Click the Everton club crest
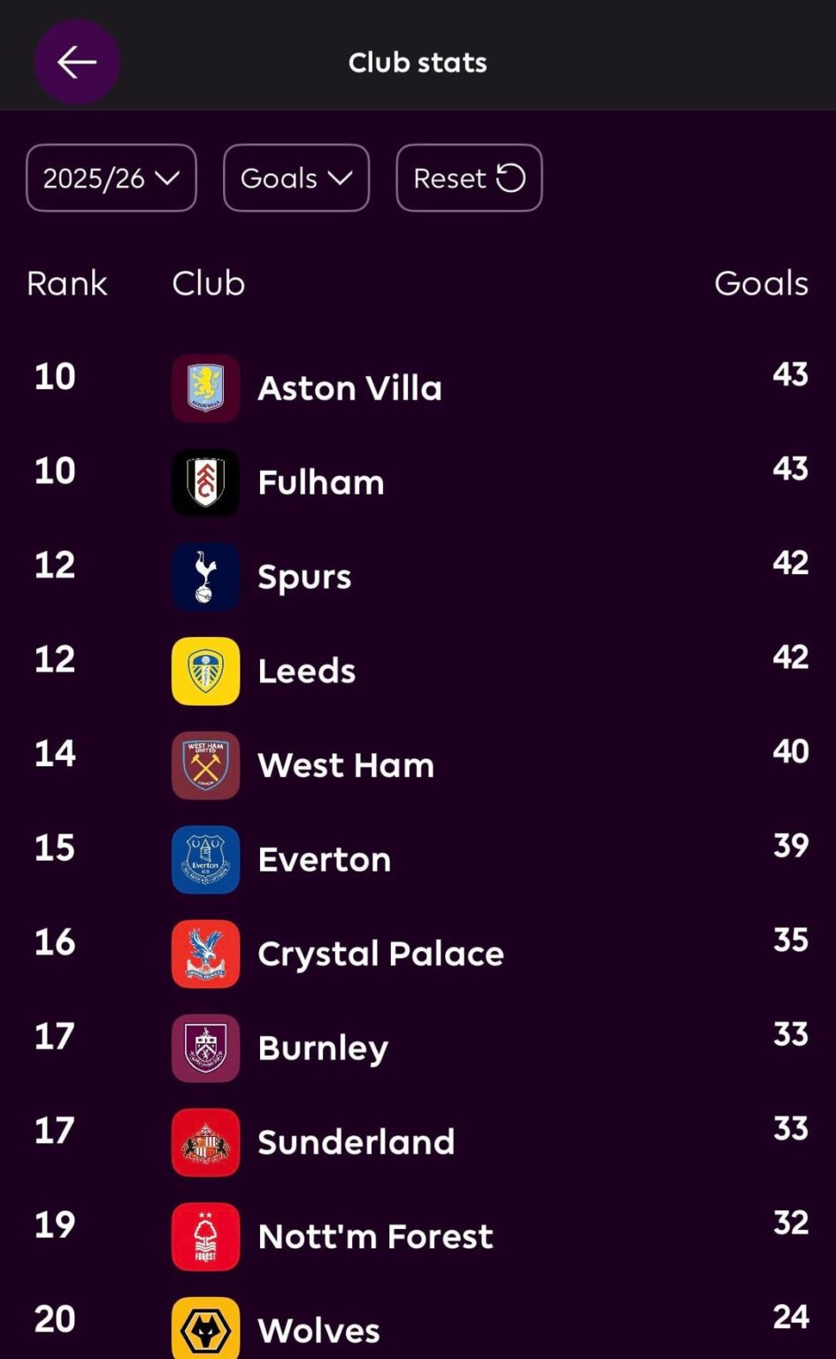The width and height of the screenshot is (836, 1359). [205, 859]
